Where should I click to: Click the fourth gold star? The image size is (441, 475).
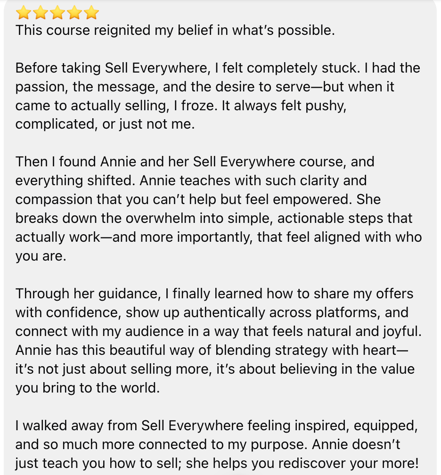(x=74, y=13)
